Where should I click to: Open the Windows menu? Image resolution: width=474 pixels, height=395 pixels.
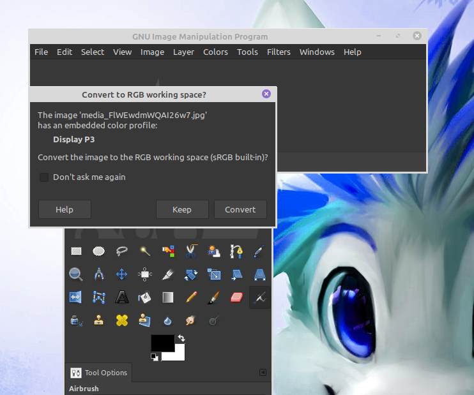[x=317, y=52]
